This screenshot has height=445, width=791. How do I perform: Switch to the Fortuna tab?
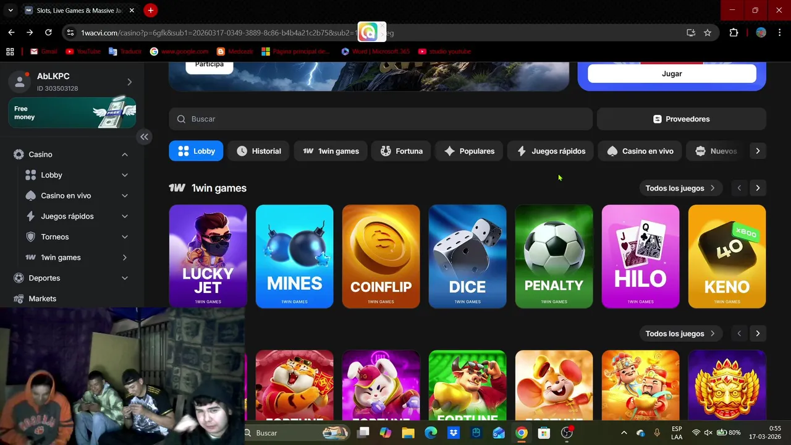pos(401,151)
